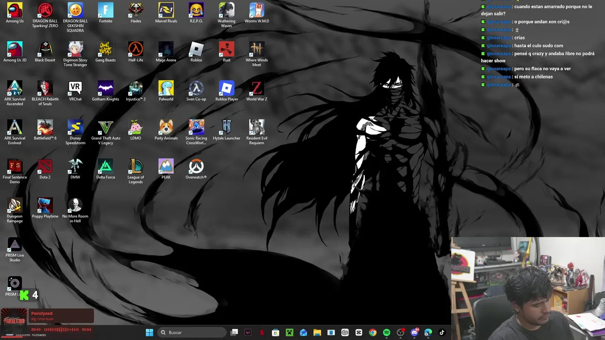Open TikTok from the taskbar
The width and height of the screenshot is (605, 340).
coord(442,332)
